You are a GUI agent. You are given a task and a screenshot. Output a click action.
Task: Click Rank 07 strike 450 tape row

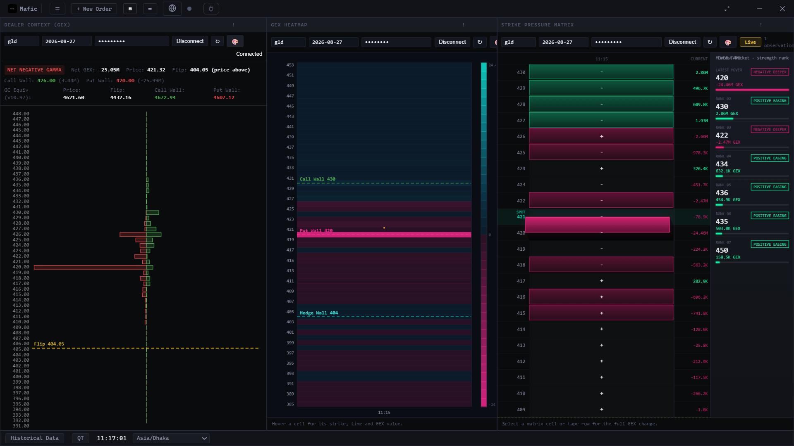tap(752, 251)
